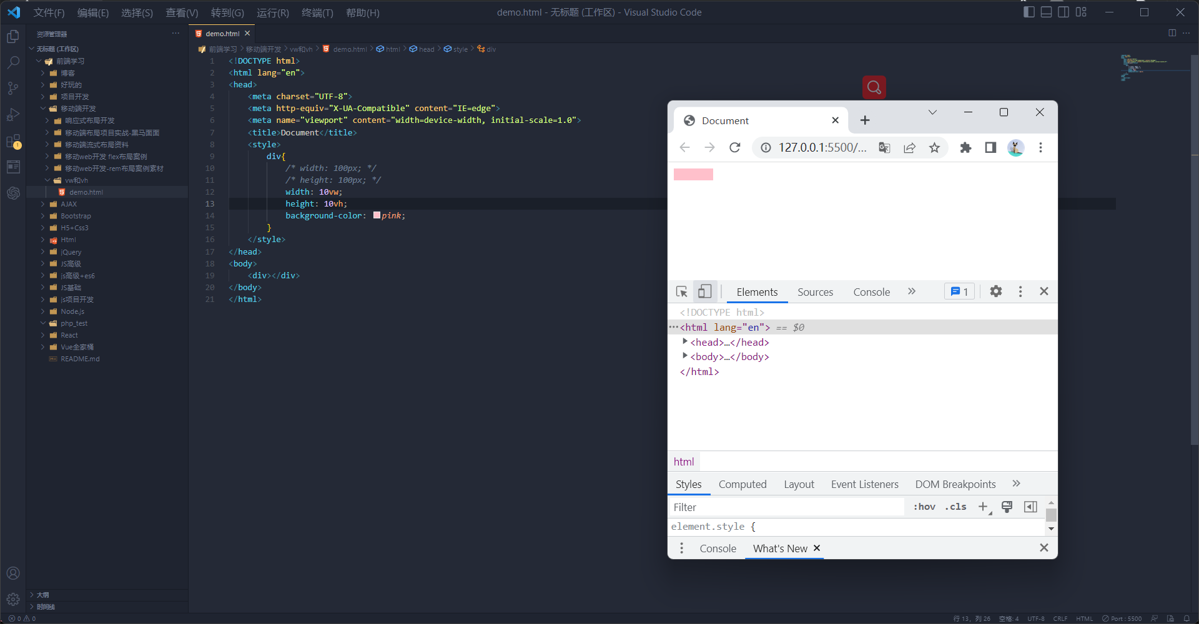Screen dimensions: 1199x624
Task: Click the browser translate page icon
Action: [884, 147]
